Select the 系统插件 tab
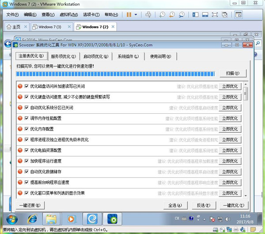Image resolution: width=265 pixels, height=234 pixels. (x=128, y=56)
